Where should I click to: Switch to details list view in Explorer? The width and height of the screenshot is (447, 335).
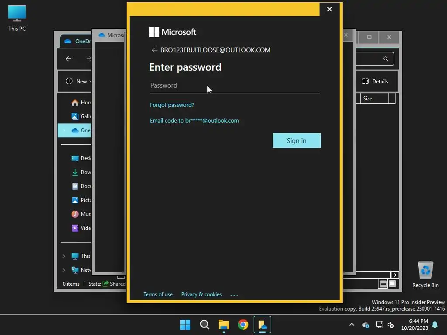pyautogui.click(x=383, y=284)
